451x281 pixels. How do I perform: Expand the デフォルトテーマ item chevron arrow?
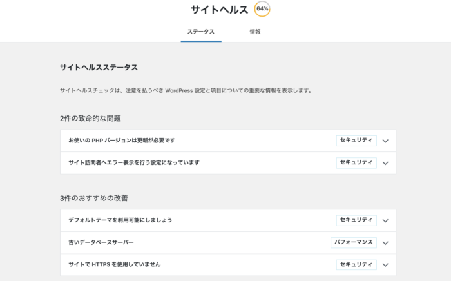[x=385, y=220]
